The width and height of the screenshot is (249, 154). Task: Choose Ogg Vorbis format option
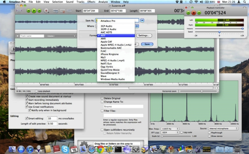pyautogui.click(x=116, y=67)
